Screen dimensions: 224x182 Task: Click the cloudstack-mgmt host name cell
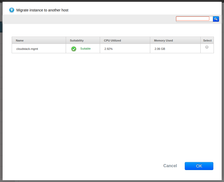[39, 49]
